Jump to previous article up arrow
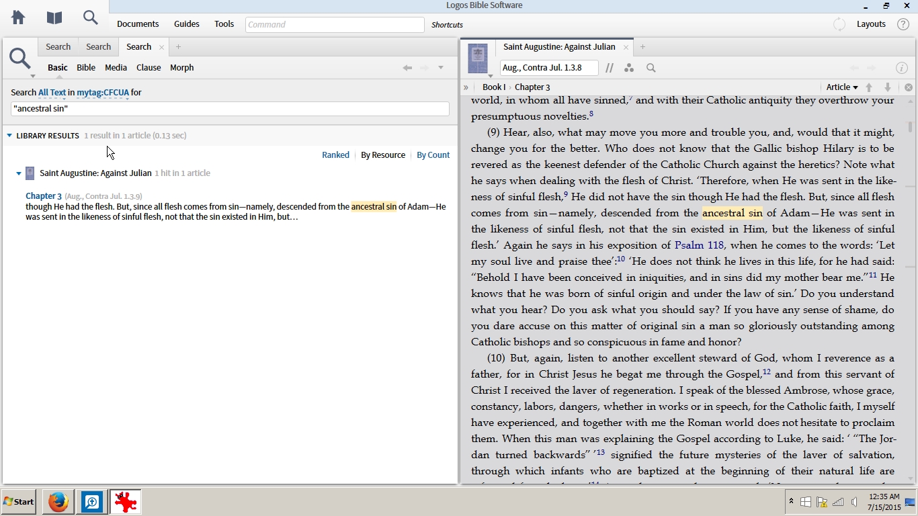This screenshot has height=516, width=918. point(869,87)
